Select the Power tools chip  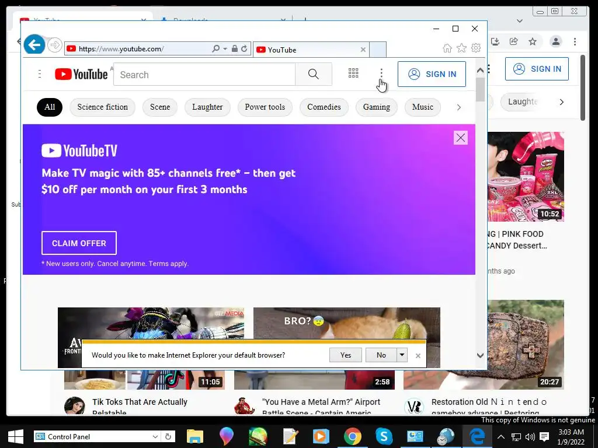point(265,107)
